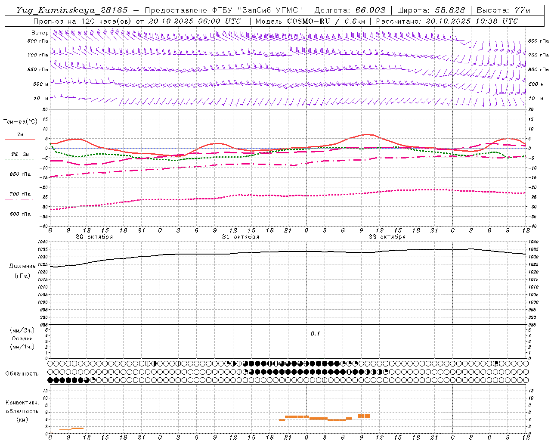Click the forecast start time 20.10.2025 06:00 UTC
This screenshot has height=441, width=551.
[194, 21]
